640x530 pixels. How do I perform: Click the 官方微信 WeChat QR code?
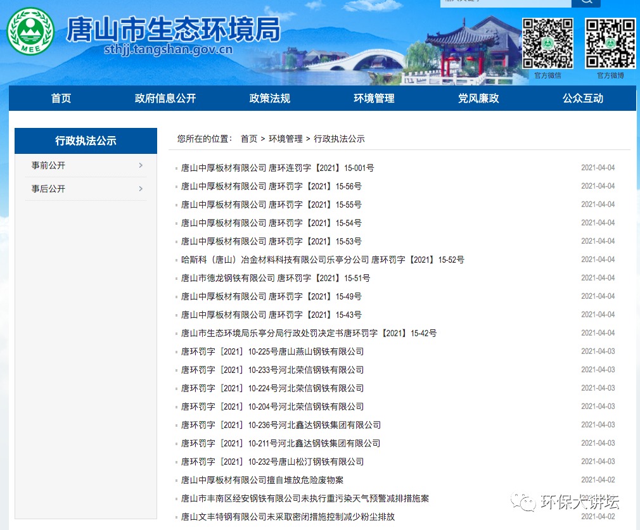[548, 43]
